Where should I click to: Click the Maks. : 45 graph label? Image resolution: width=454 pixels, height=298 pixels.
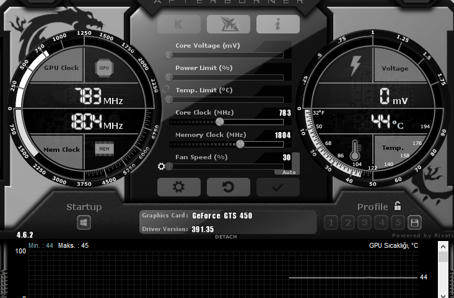coord(73,245)
